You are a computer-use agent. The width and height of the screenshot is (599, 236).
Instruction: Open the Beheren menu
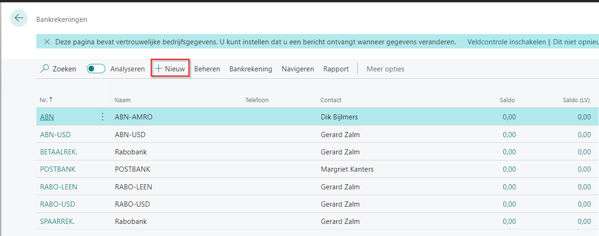click(x=207, y=69)
